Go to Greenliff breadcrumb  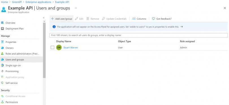[x=17, y=2]
